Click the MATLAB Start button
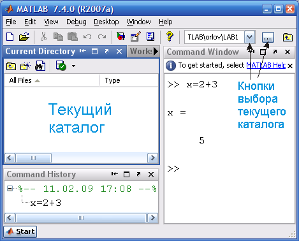This screenshot has height=241, width=299. [20, 231]
